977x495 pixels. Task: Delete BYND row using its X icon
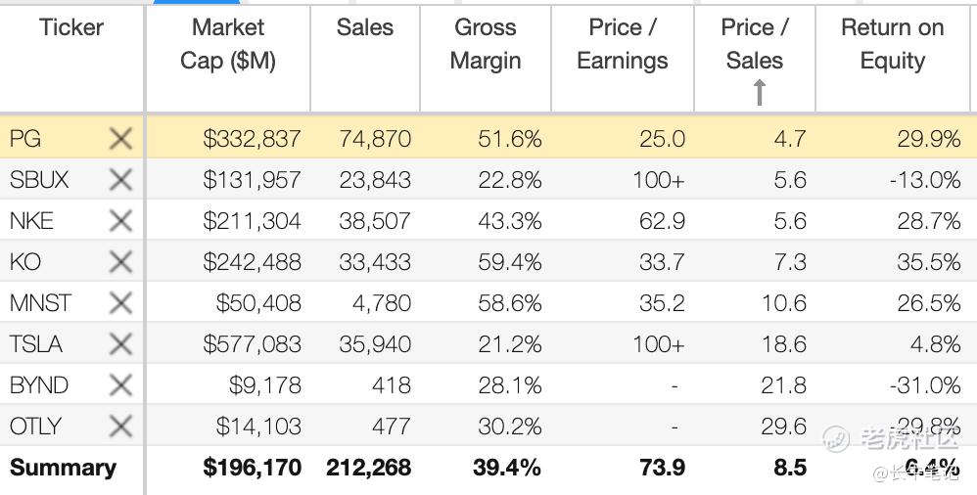[120, 385]
